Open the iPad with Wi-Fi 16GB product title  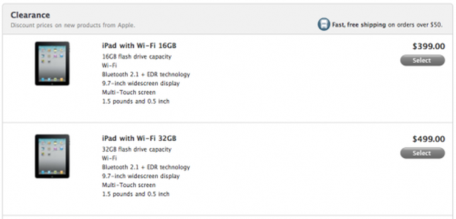139,45
